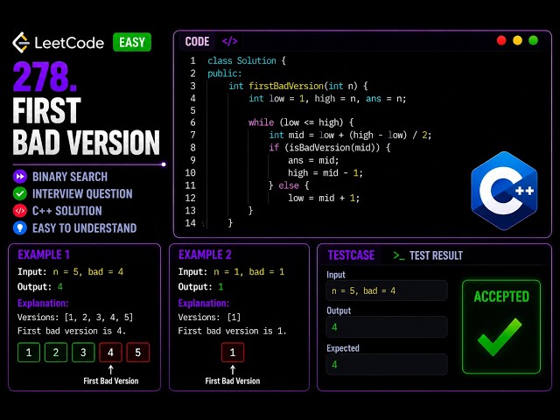560x420 pixels.
Task: Select the EASY TO UNDERSTAND label
Action: click(85, 228)
